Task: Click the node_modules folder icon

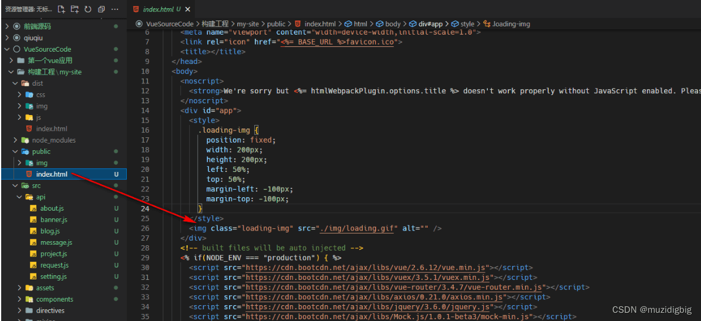Action: 25,140
